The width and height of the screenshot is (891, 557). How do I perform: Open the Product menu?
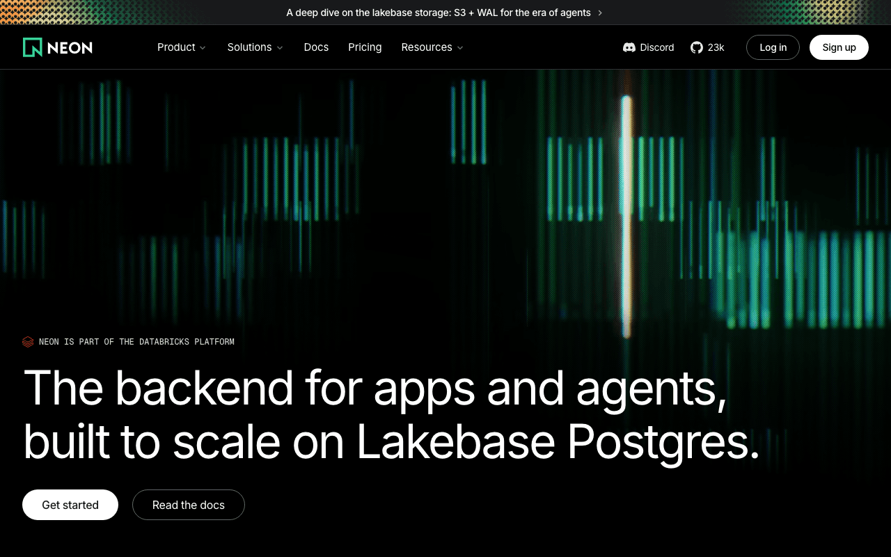tap(182, 47)
